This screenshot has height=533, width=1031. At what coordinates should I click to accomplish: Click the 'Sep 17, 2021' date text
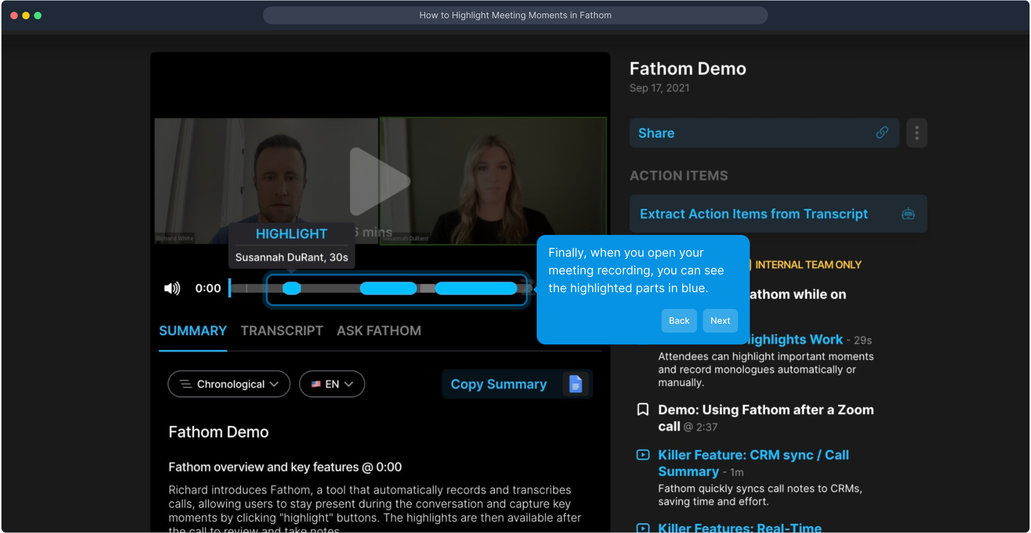659,88
